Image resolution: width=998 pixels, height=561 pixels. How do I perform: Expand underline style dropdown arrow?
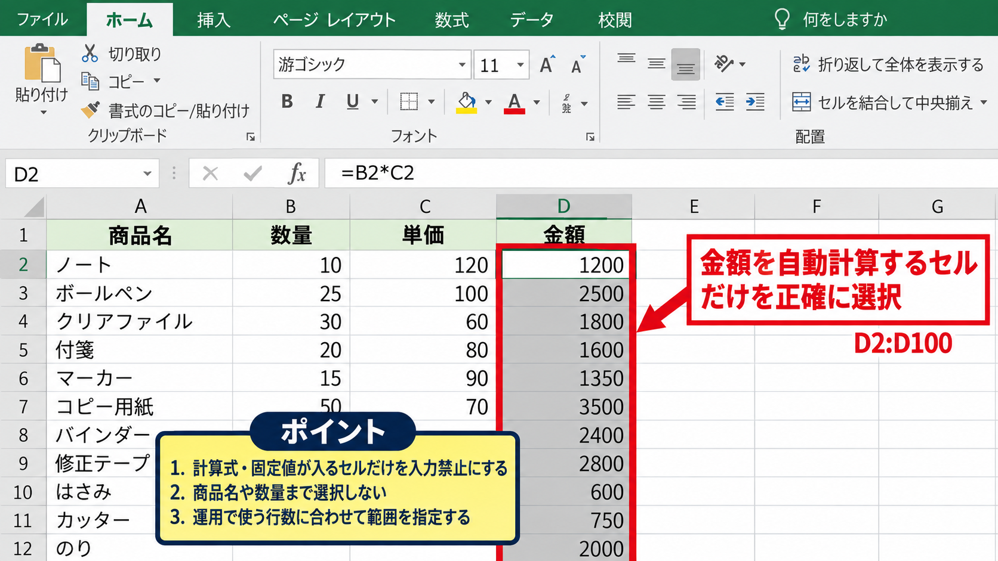click(x=375, y=102)
